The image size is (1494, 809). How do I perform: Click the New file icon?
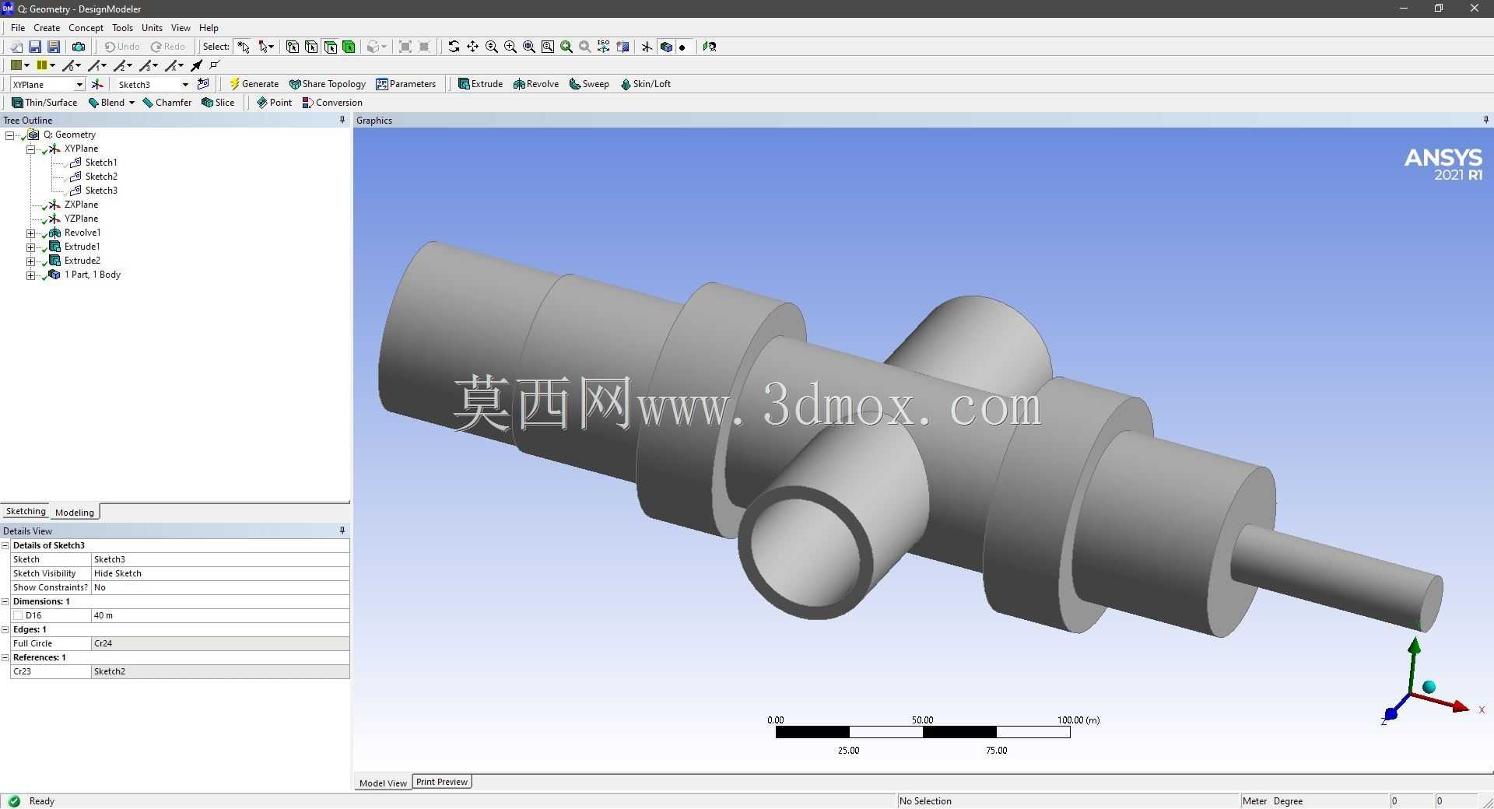[16, 47]
